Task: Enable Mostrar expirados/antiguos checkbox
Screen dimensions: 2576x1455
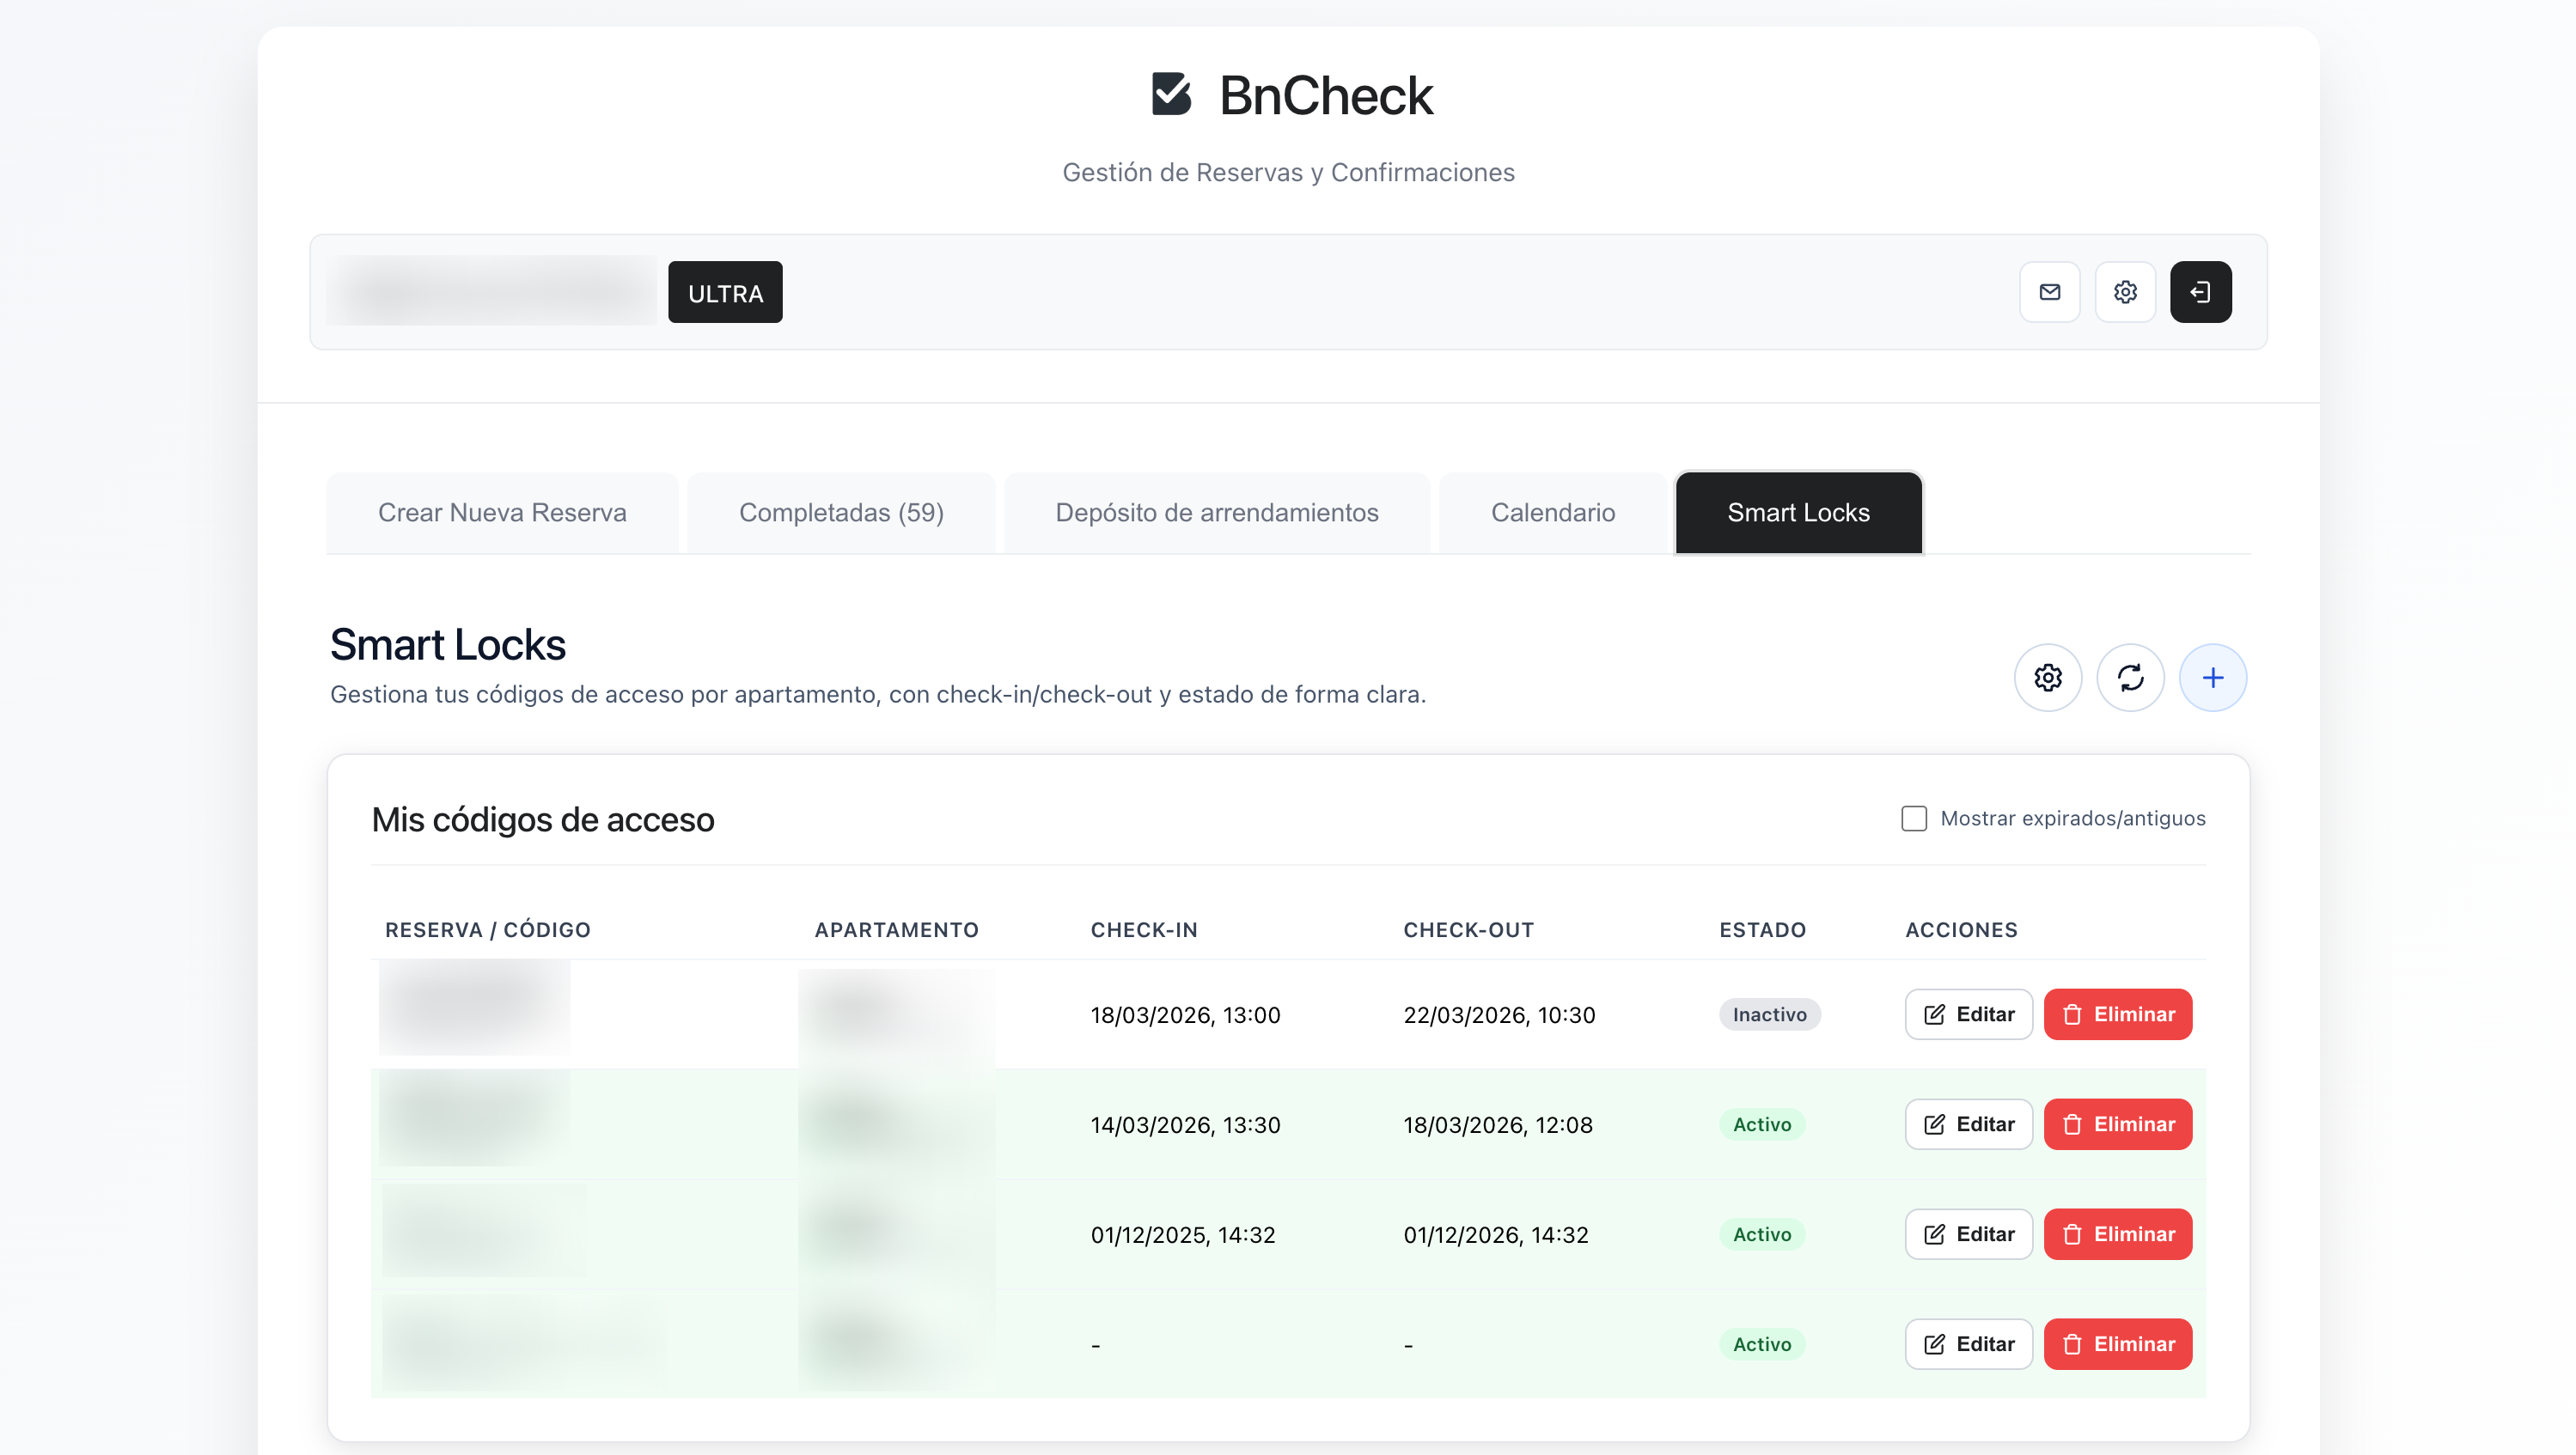Action: 1914,819
